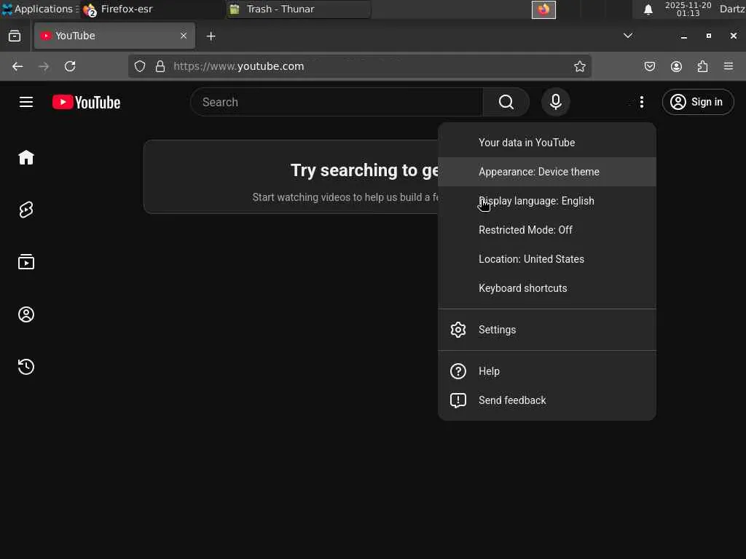Go to YouTube logo home link
This screenshot has height=559, width=746.
point(86,102)
